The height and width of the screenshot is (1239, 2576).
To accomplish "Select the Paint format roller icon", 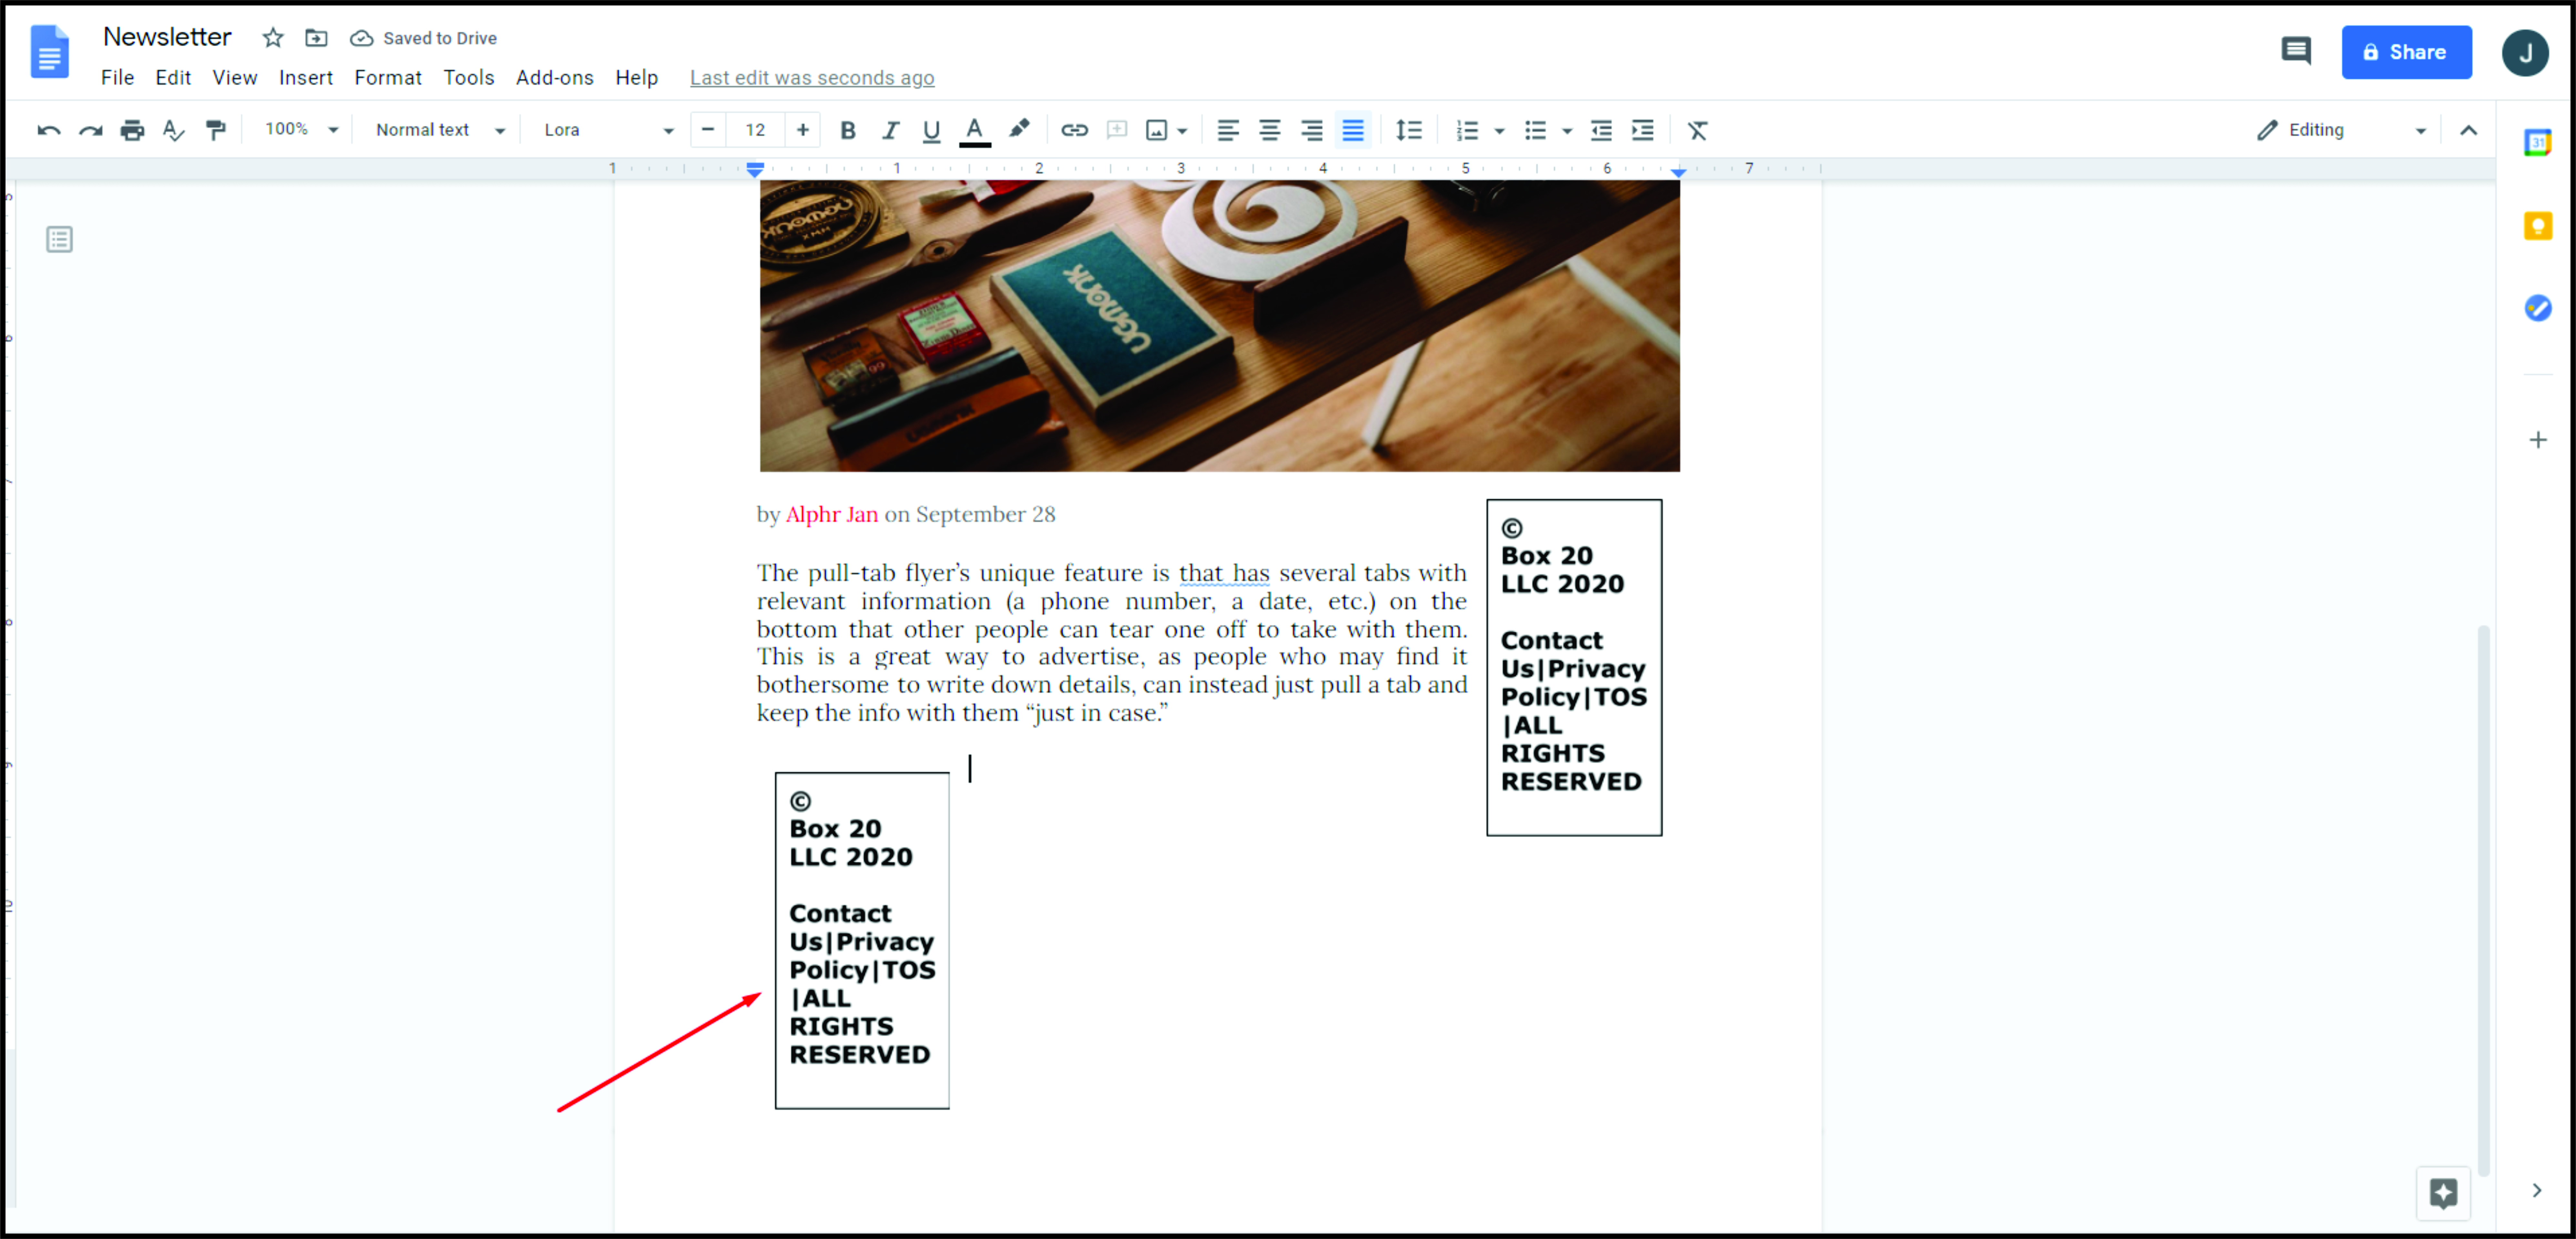I will [215, 130].
